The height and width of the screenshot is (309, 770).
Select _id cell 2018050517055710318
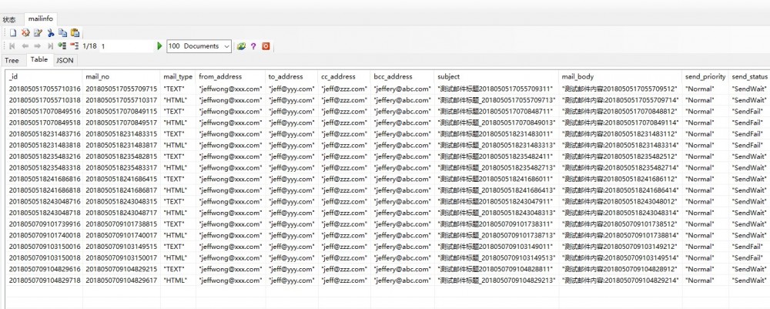pyautogui.click(x=44, y=100)
